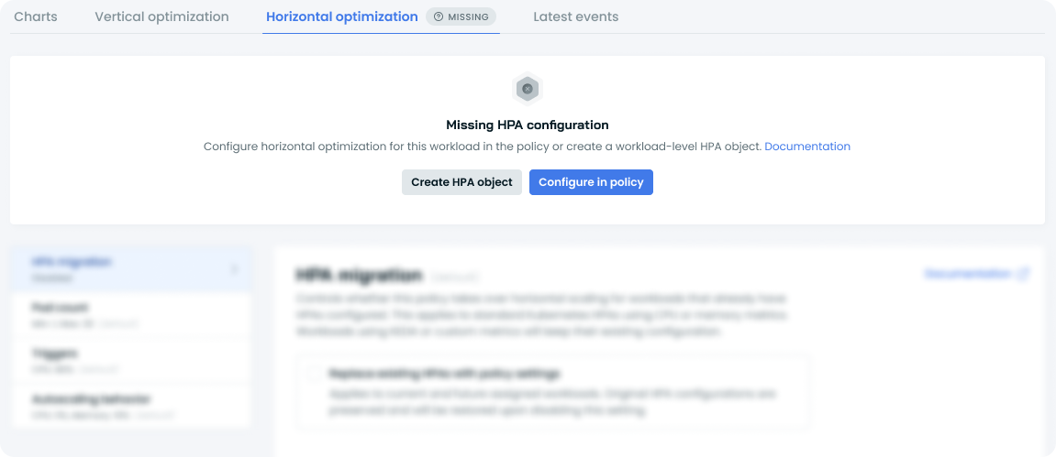The height and width of the screenshot is (457, 1056).
Task: Click the Missing HPA configuration heading
Action: coord(528,125)
